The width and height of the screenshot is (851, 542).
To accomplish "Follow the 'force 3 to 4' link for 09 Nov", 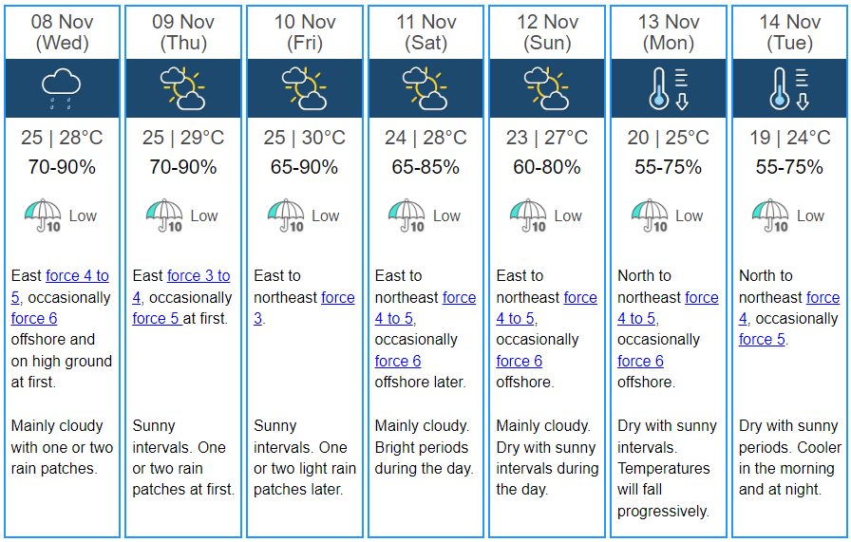I will point(181,287).
